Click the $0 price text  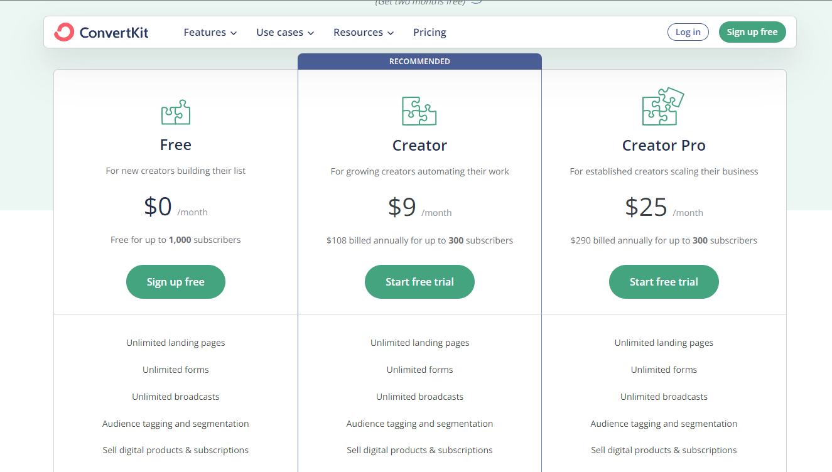click(158, 206)
